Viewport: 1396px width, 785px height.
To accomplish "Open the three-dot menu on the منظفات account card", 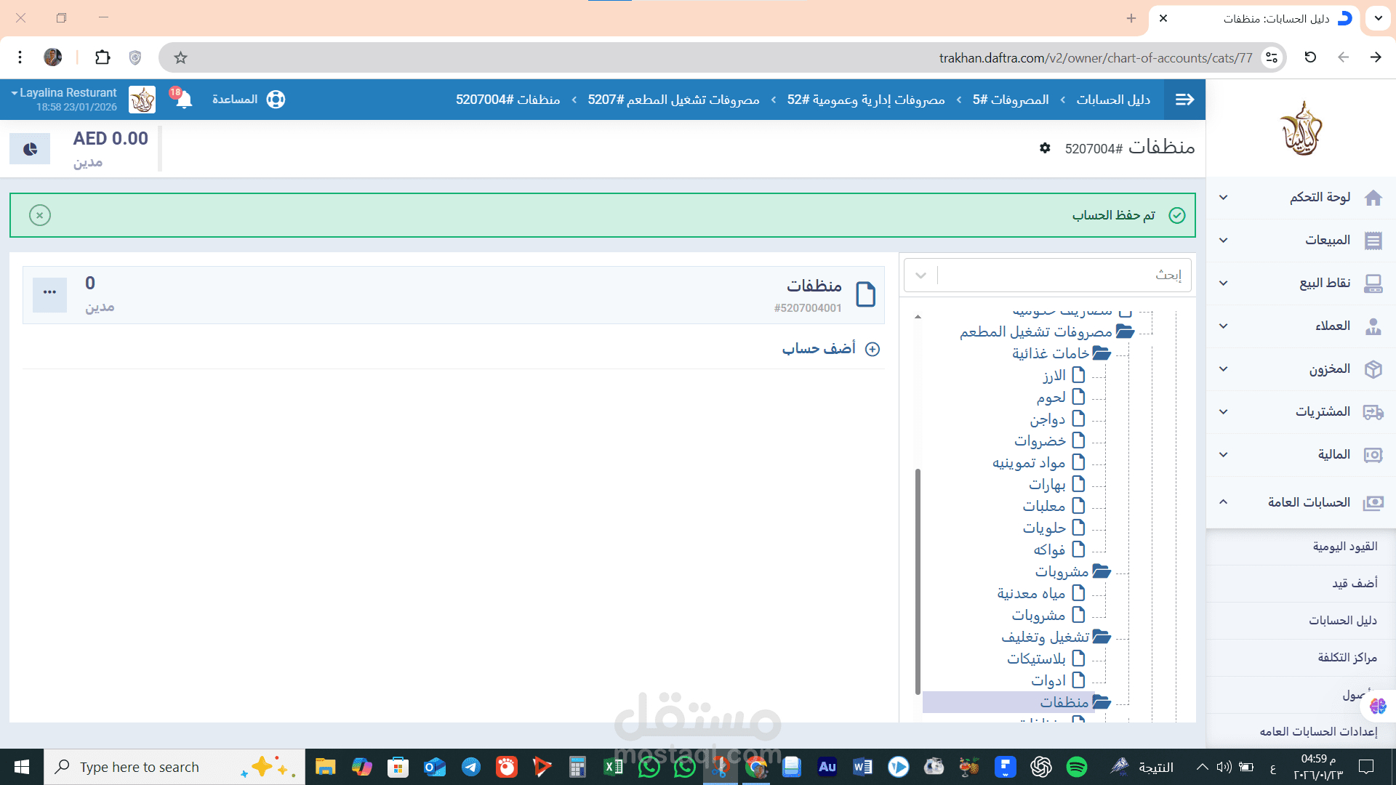I will point(49,291).
